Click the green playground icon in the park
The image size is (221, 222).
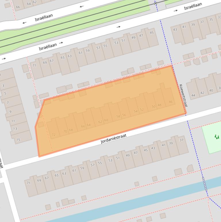tap(217, 137)
